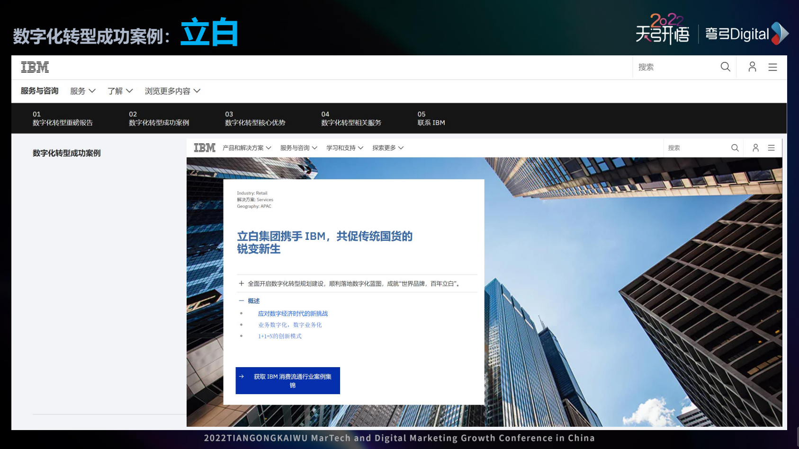
Task: Click the 获取 IBM 消费流通行业案例集锦 button
Action: tap(288, 380)
